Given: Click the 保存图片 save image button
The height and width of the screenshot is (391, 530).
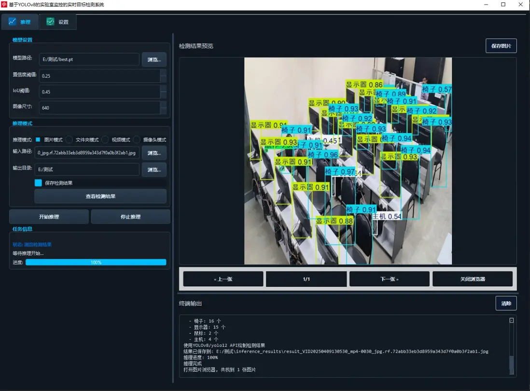Looking at the screenshot, I should click(501, 46).
